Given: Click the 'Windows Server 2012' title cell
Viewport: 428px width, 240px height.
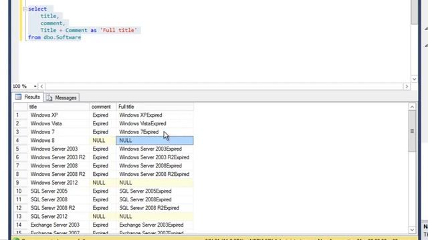Looking at the screenshot, I should coord(58,183).
